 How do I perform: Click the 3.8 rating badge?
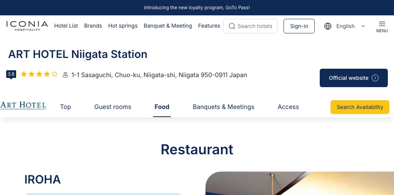point(11,74)
